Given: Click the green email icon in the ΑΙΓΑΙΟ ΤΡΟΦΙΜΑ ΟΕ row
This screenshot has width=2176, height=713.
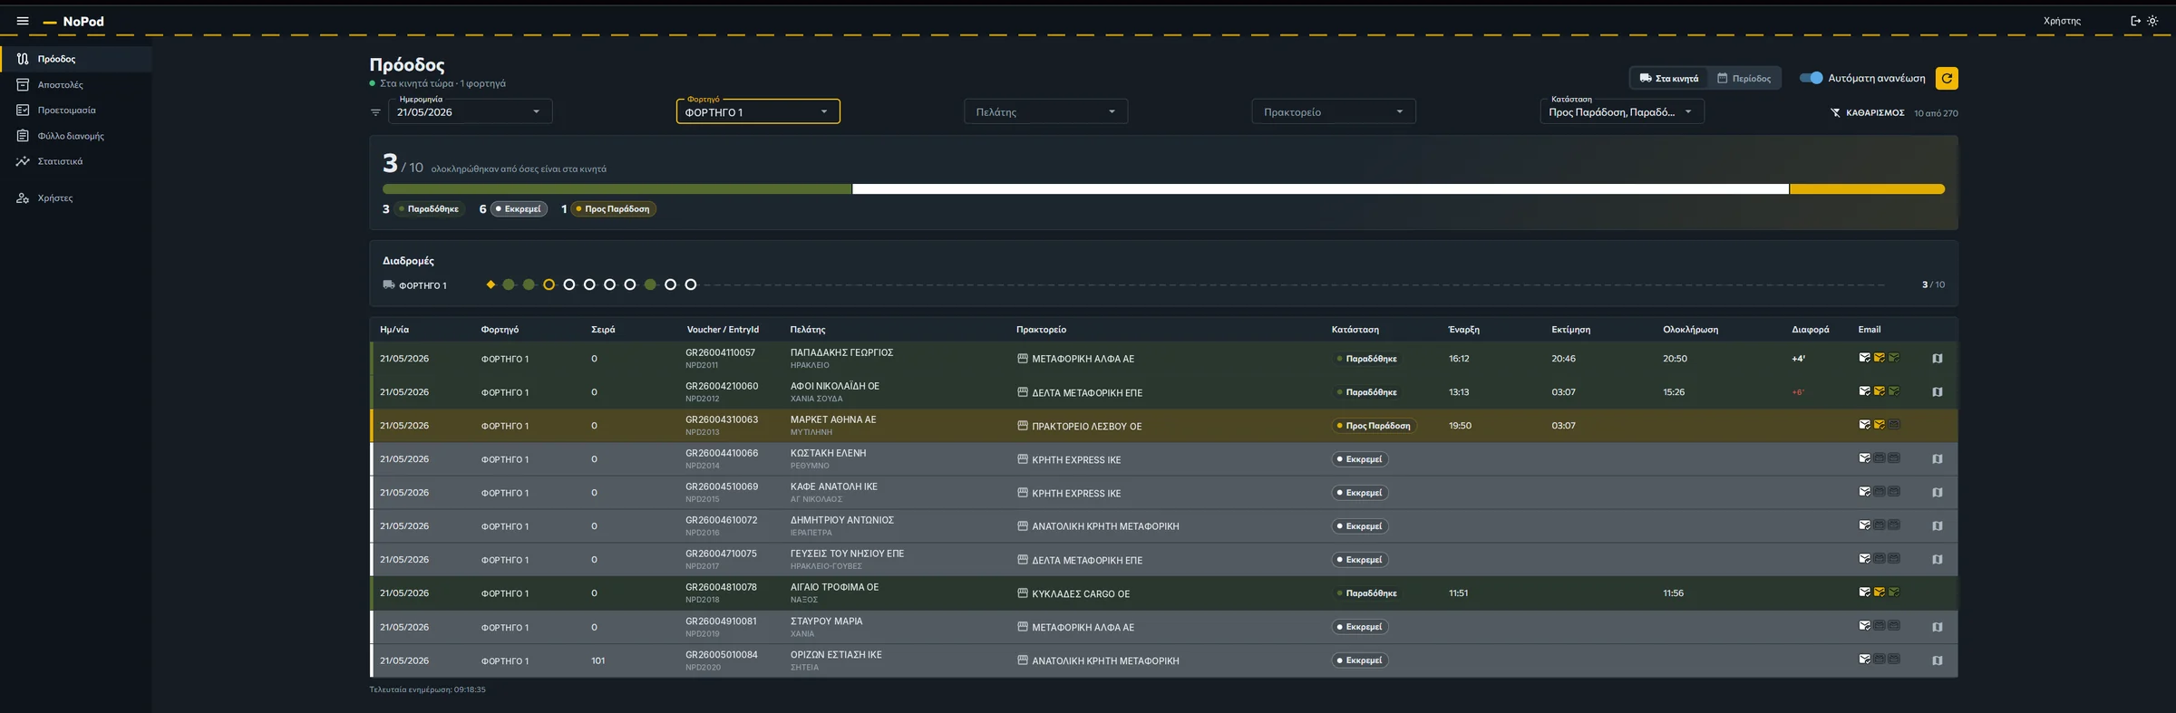Looking at the screenshot, I should tap(1894, 593).
